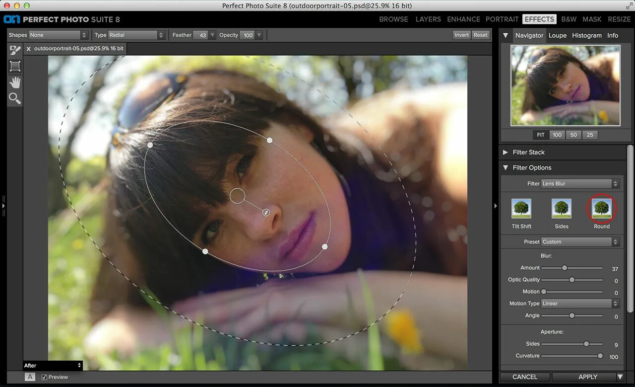Switch to the BROWSE module
Screen dimensions: 635x387
pyautogui.click(x=393, y=19)
